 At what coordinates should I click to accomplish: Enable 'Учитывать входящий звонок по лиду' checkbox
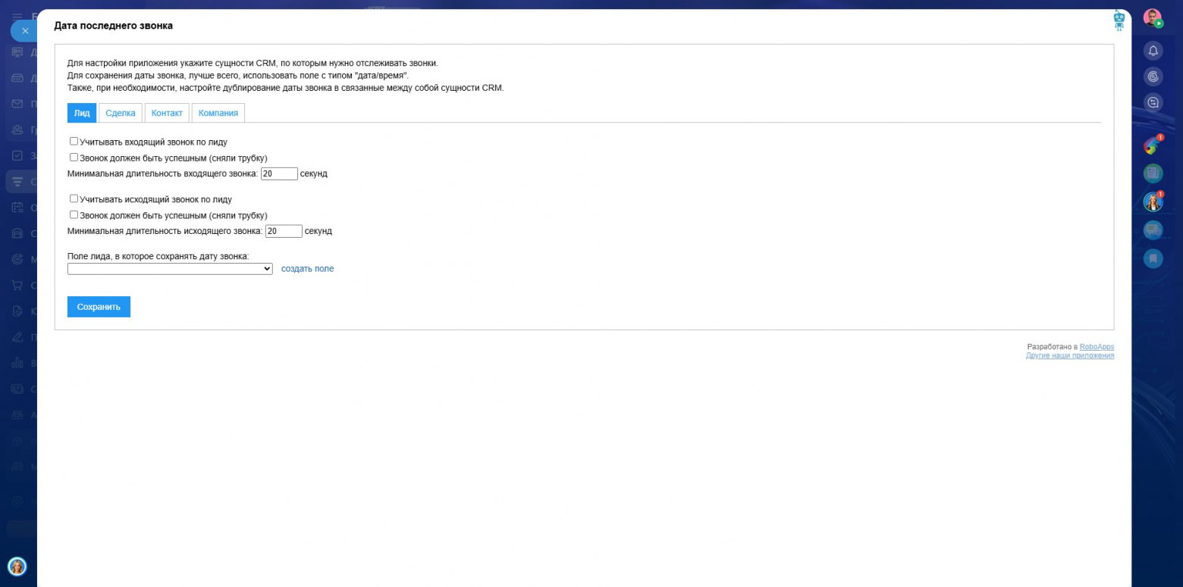coord(74,141)
